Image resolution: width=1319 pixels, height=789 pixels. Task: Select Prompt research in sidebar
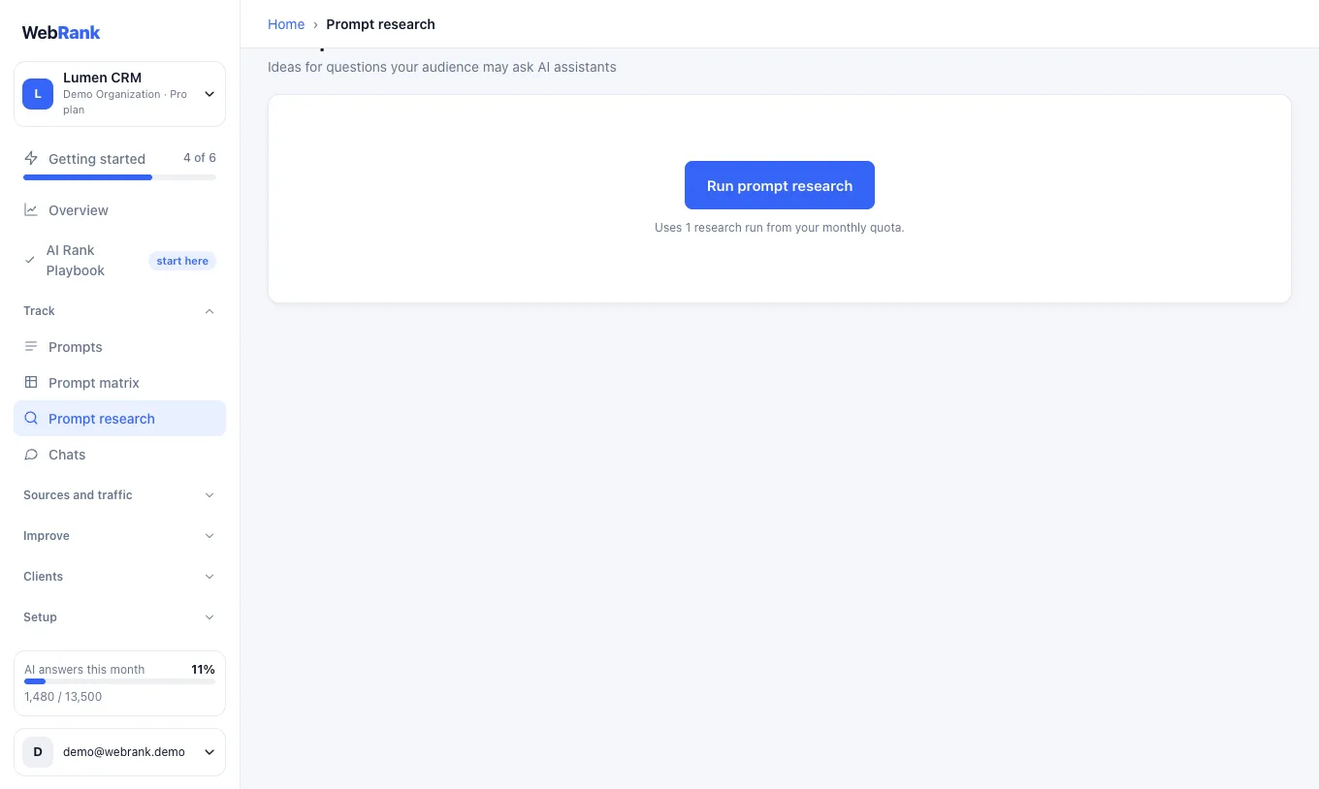119,419
